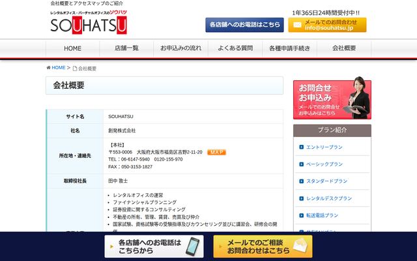Select the レンタルオフィスの運営 bullet item

point(138,195)
